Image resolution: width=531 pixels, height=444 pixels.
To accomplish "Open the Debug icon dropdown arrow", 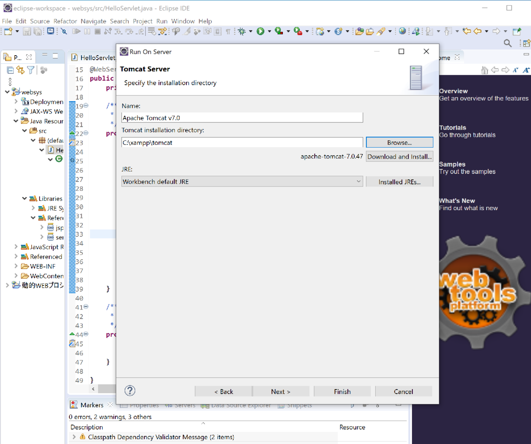I will click(250, 31).
